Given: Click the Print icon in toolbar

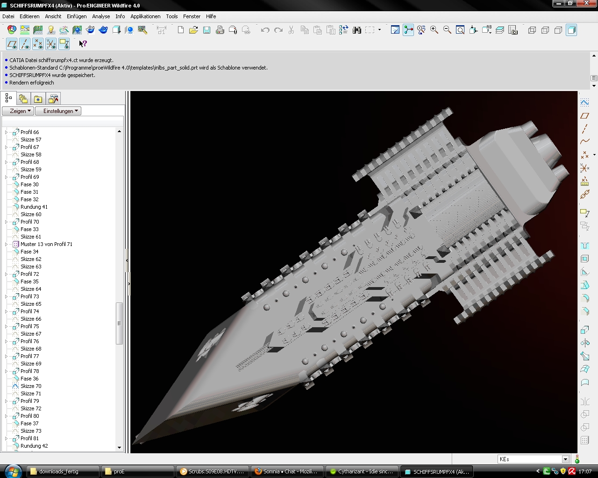Looking at the screenshot, I should click(x=220, y=30).
